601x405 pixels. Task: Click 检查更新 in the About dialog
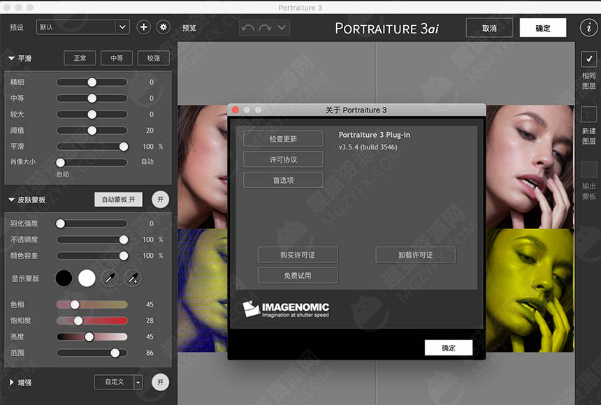point(283,139)
